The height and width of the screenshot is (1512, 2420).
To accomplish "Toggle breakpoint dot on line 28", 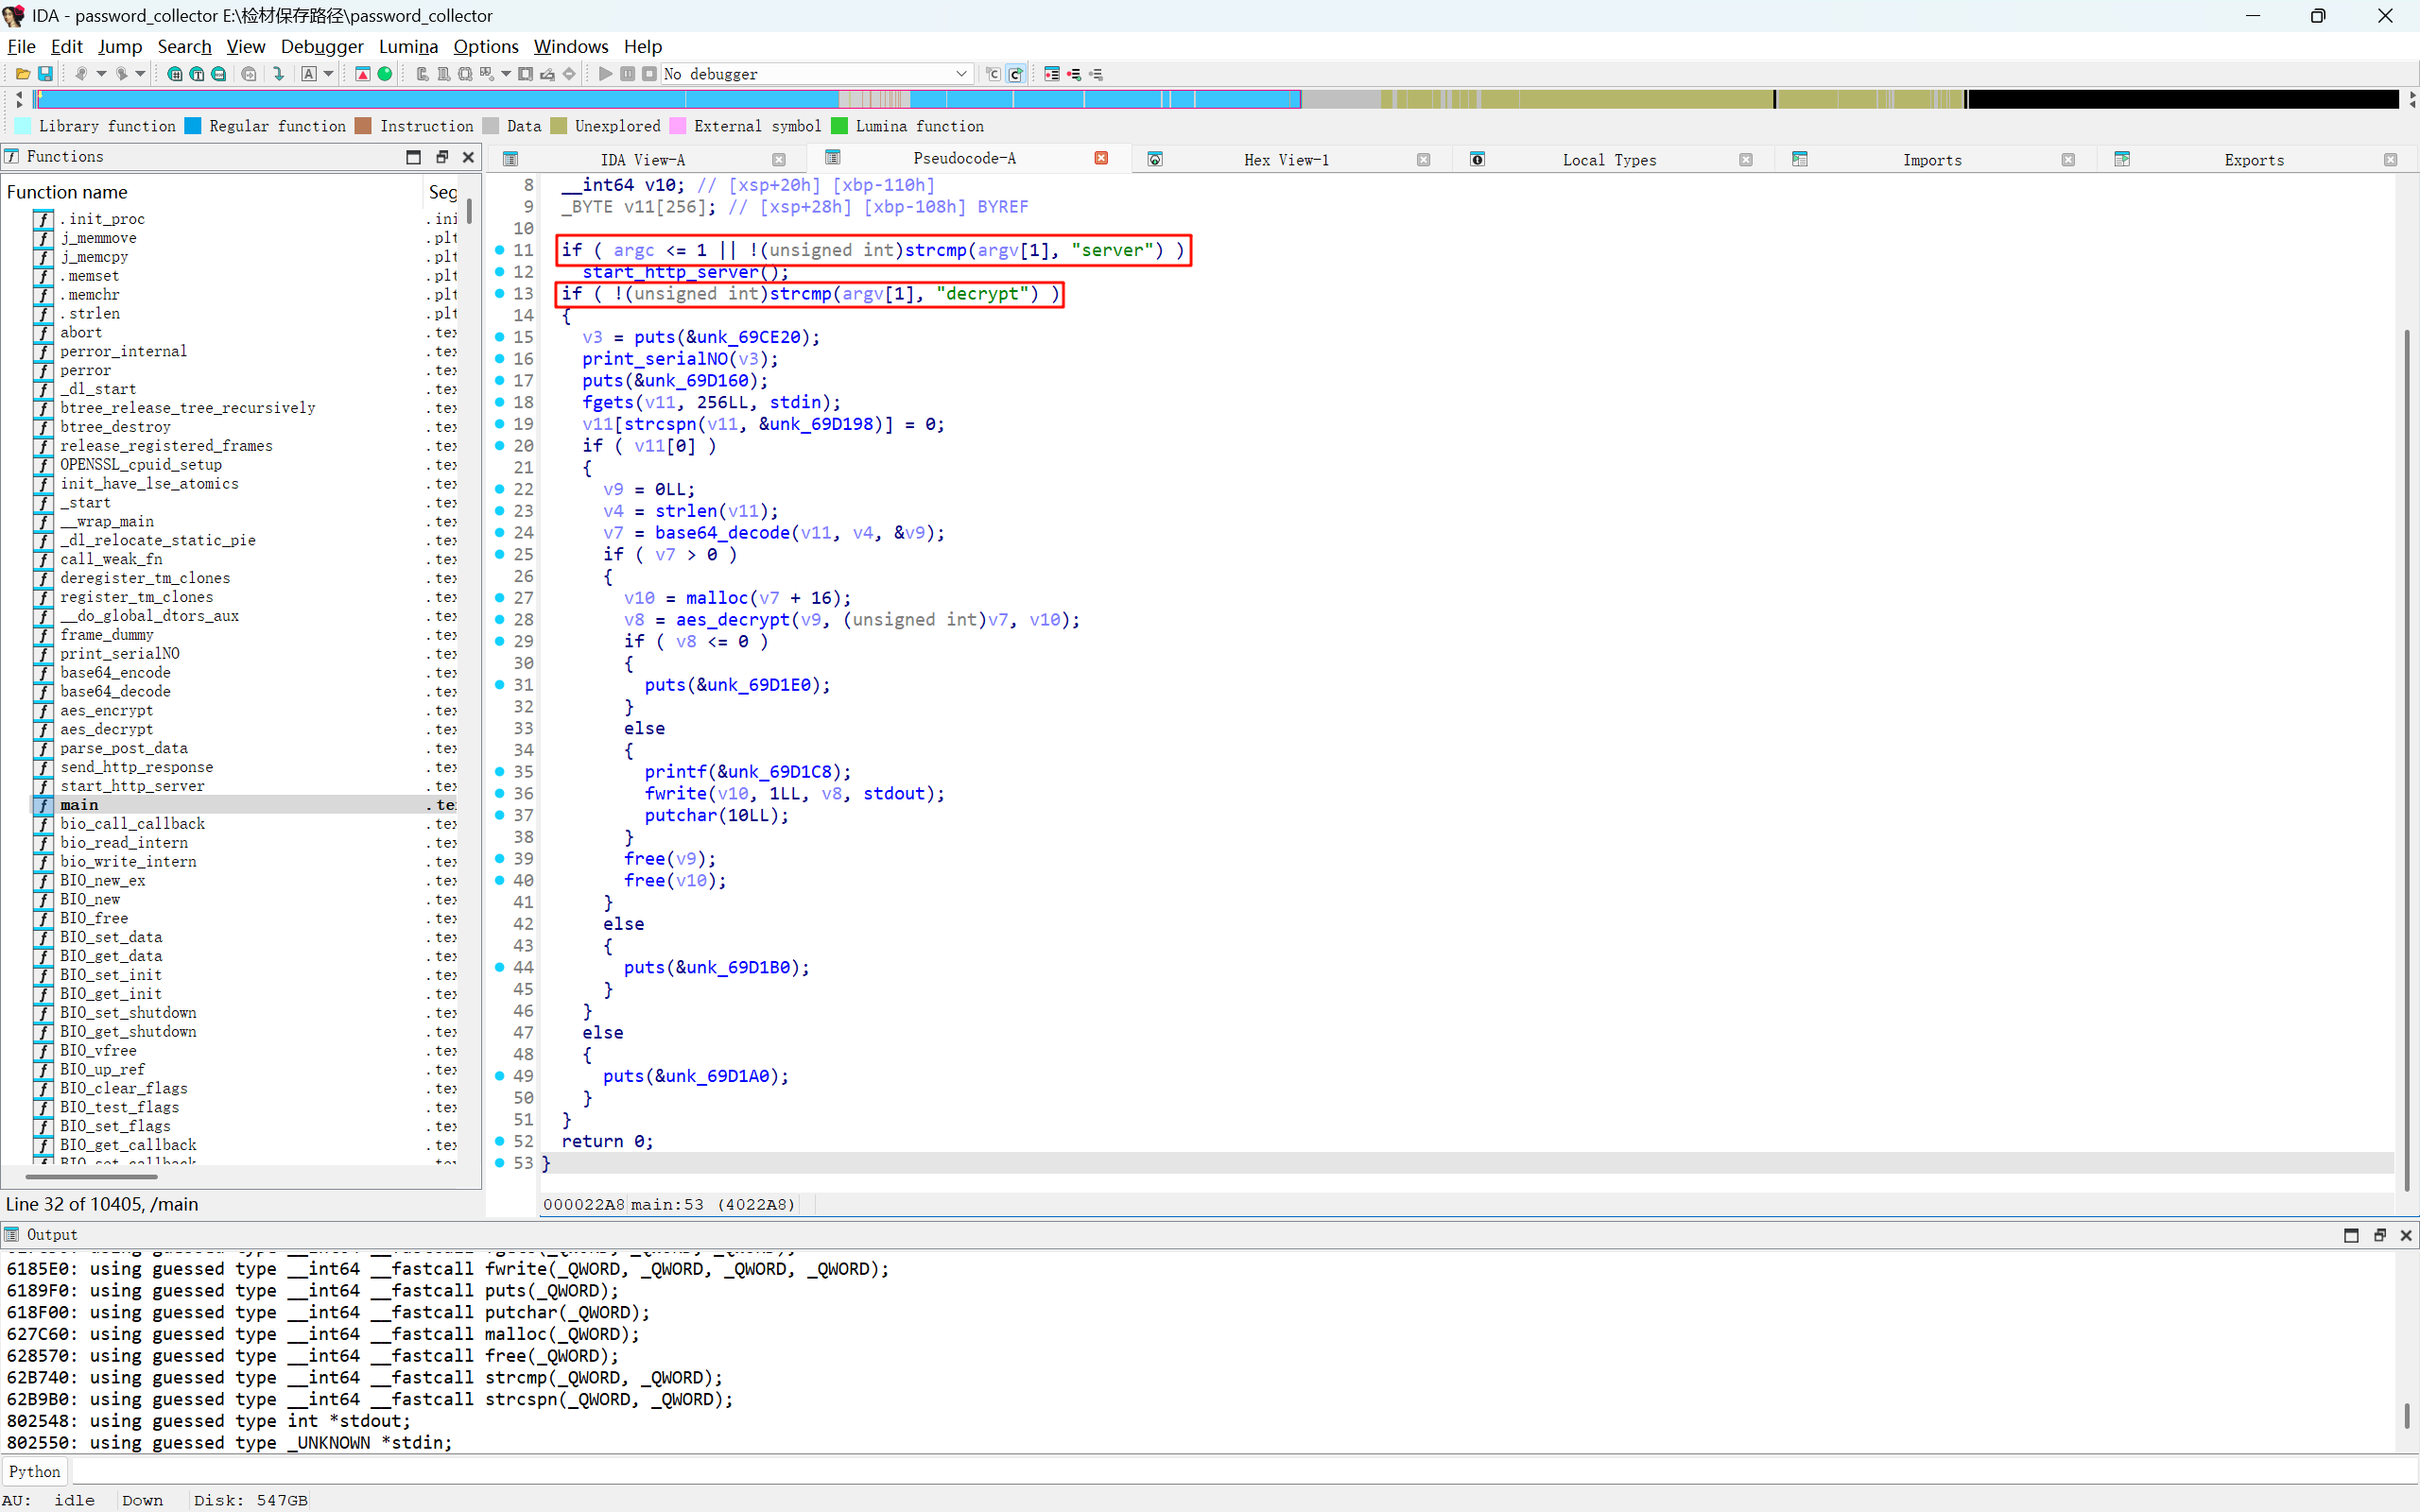I will 500,620.
